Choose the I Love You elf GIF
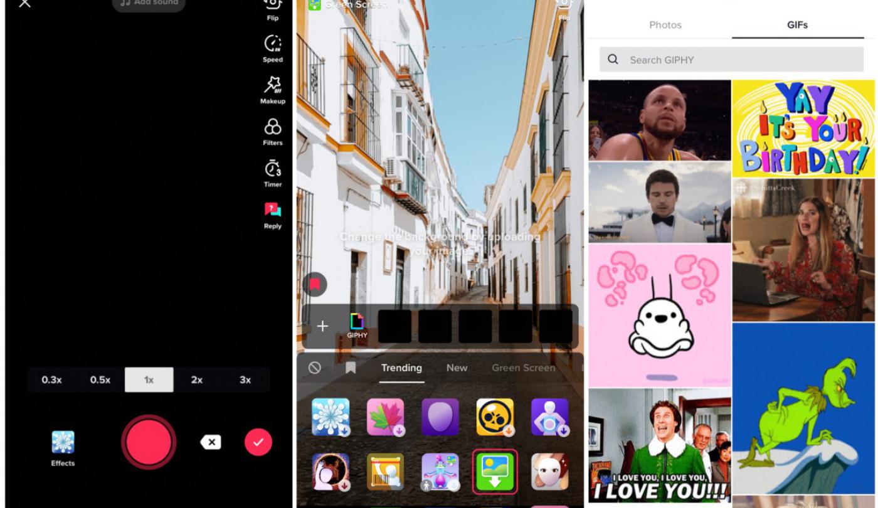Viewport: 878px width, 508px height. coord(660,445)
